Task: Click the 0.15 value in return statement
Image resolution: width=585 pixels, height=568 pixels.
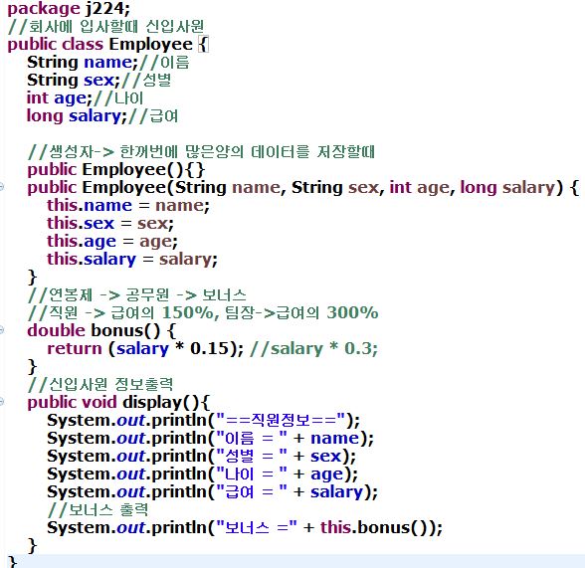Action: click(209, 349)
